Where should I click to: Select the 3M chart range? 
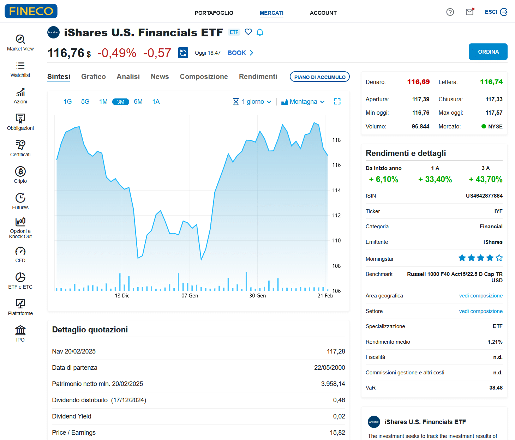121,102
